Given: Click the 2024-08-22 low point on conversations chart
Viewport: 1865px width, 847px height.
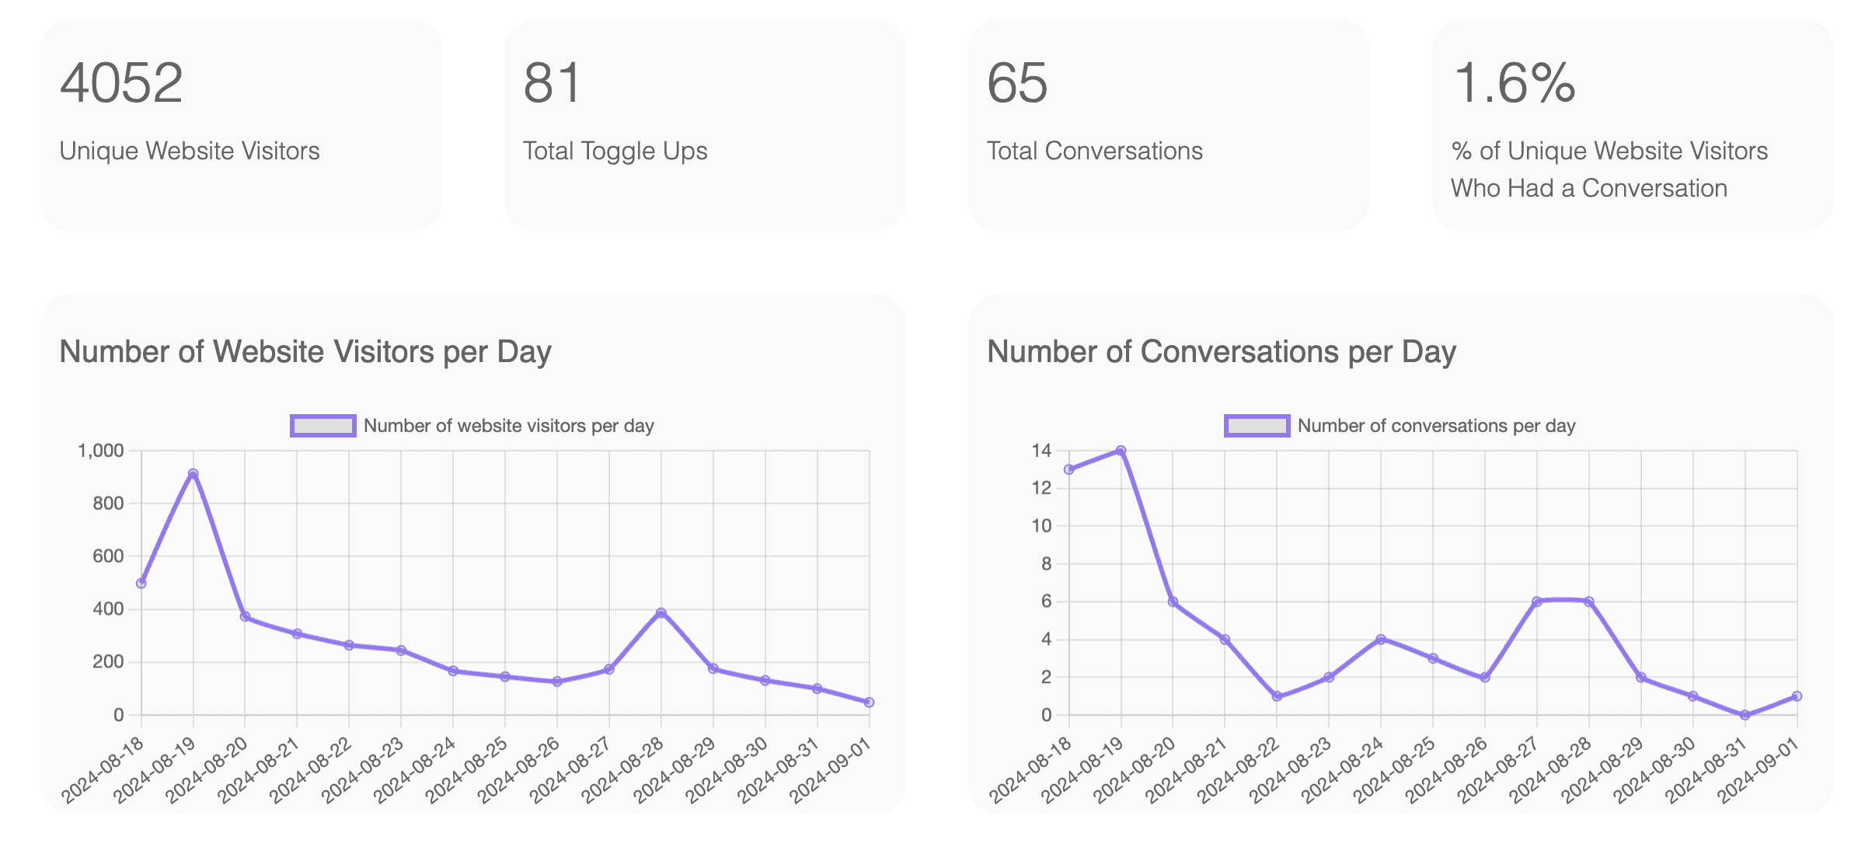Looking at the screenshot, I should pos(1277,696).
